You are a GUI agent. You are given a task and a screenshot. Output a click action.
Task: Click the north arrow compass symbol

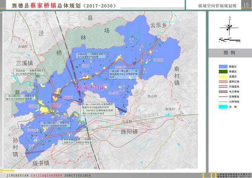click(x=229, y=27)
